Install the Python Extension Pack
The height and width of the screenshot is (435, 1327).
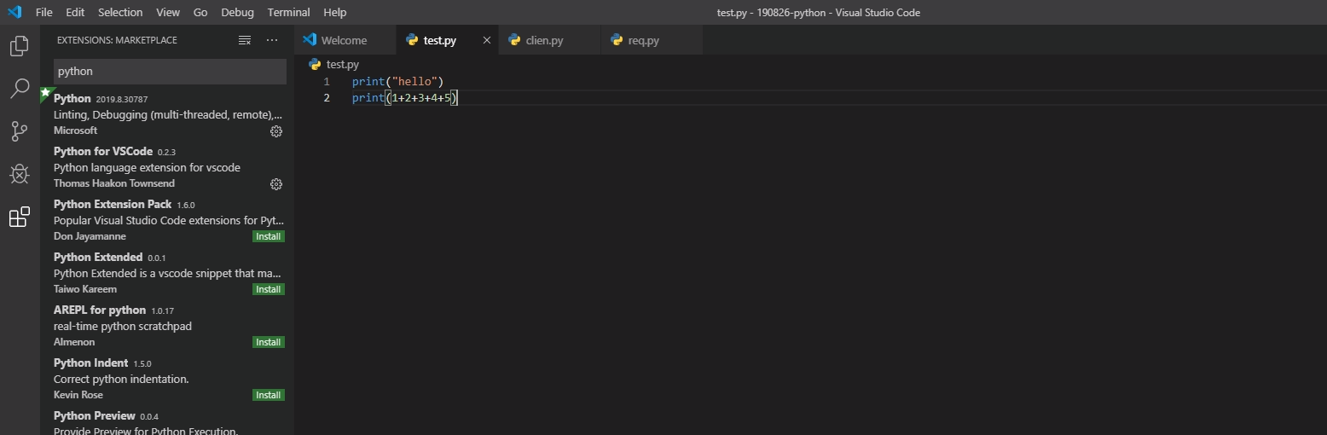click(x=269, y=236)
